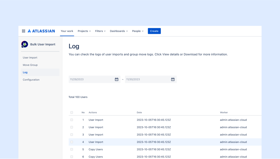Check the box for row 5 Copy Users
This screenshot has height=159, width=280.
[72, 150]
